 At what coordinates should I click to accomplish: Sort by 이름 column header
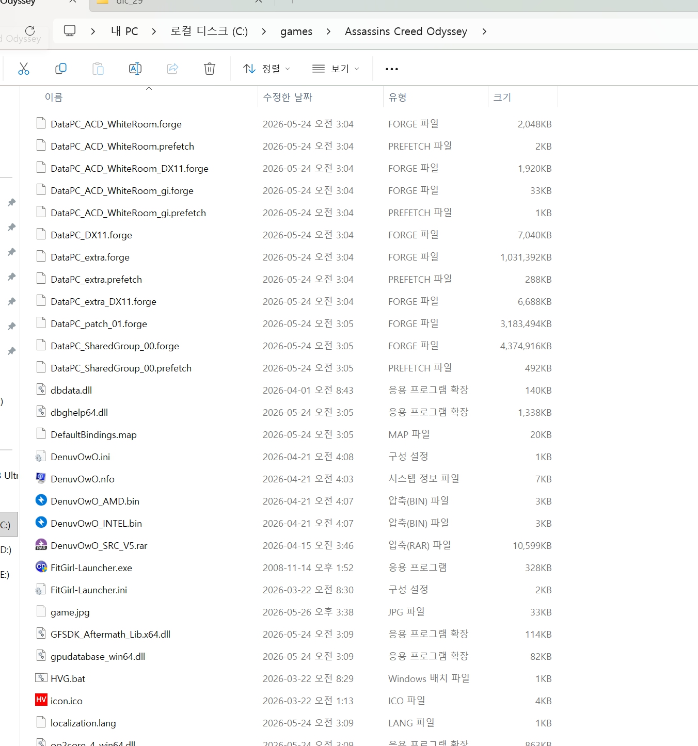click(x=54, y=97)
